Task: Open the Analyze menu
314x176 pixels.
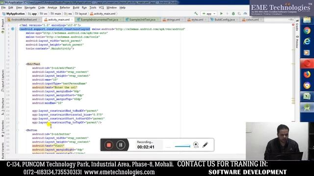Action: click(52, 8)
